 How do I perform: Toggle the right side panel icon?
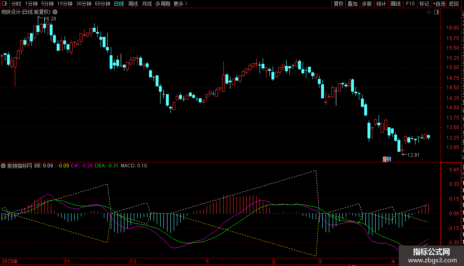pos(436,12)
